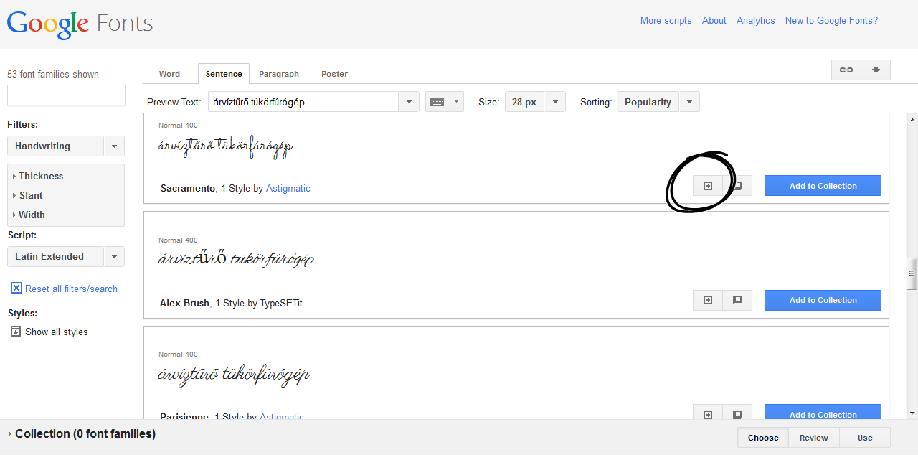Click the vertical scrollbar thumb
918x455 pixels.
coord(912,273)
